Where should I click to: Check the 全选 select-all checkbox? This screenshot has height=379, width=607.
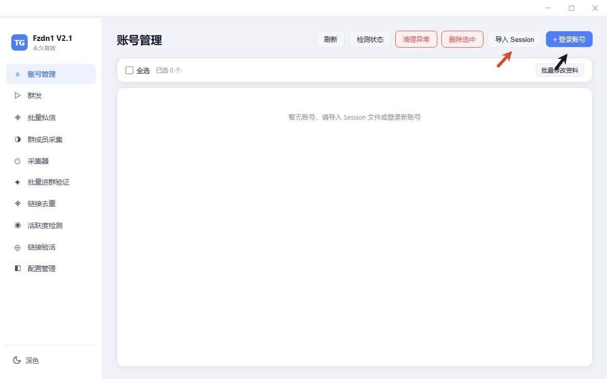point(129,70)
